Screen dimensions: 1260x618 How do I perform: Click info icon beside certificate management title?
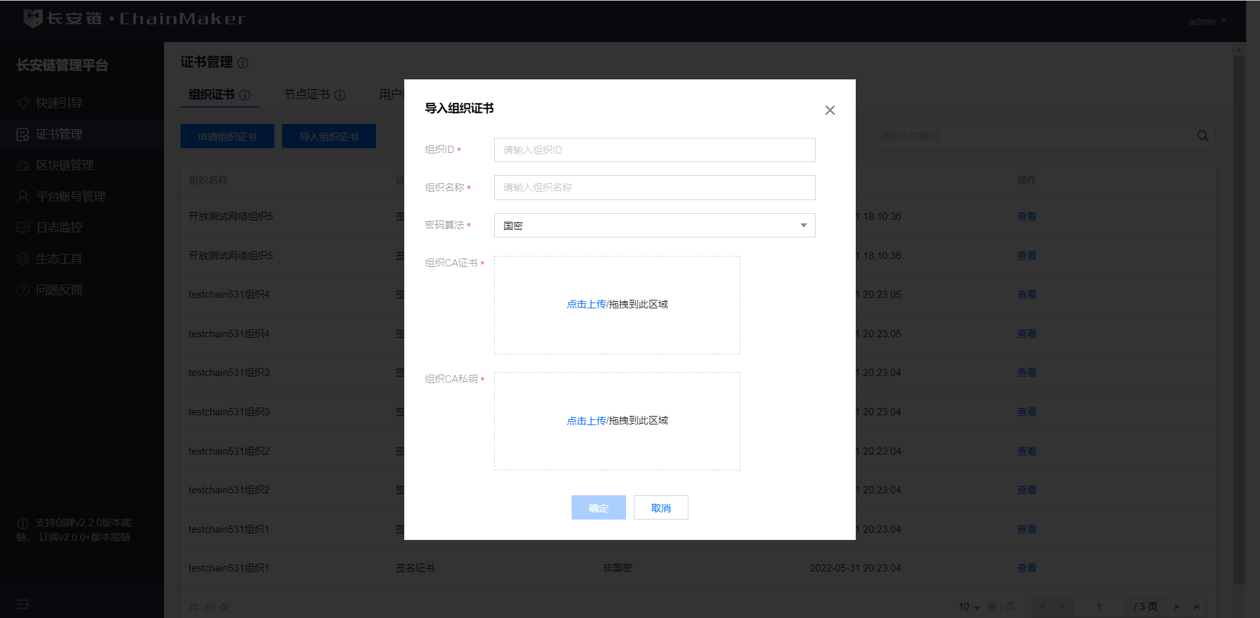click(243, 63)
